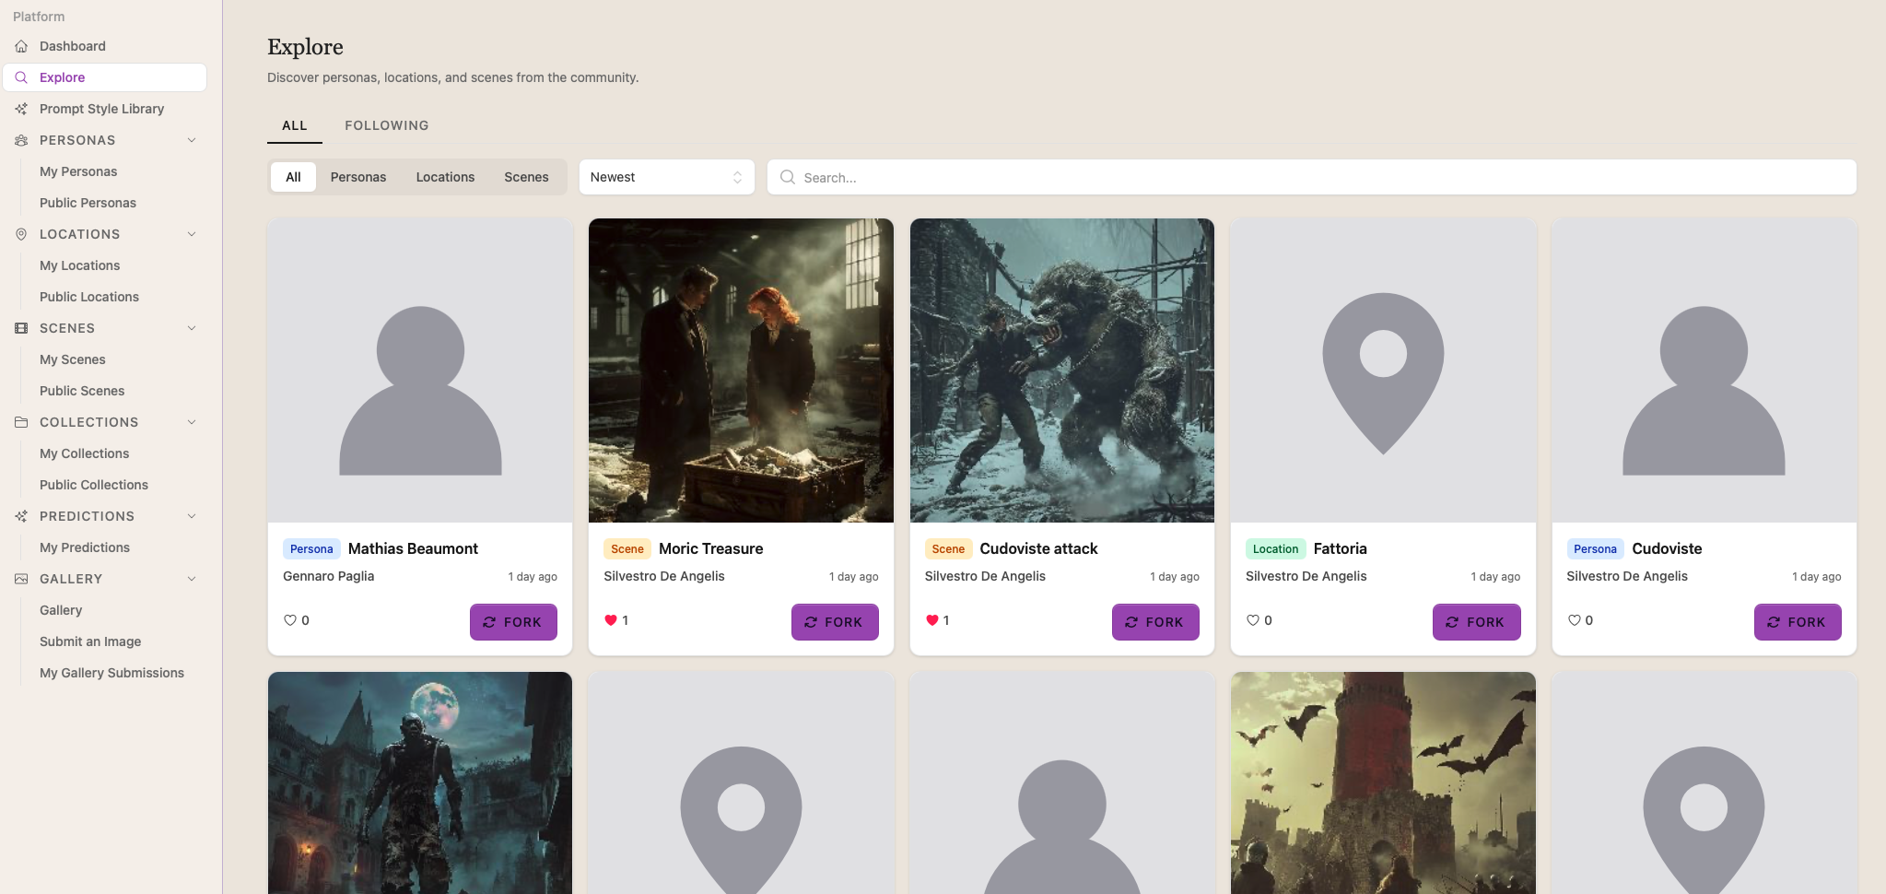Open the Gallery sub-item page
1886x894 pixels.
pos(61,610)
